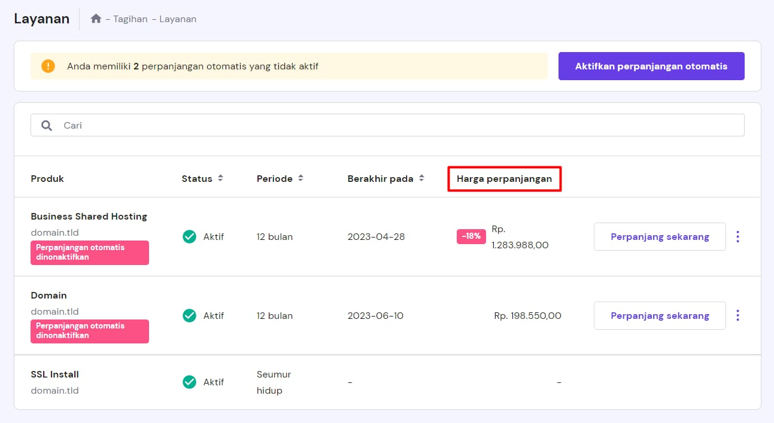Open three-dot menu for Business Shared Hosting
This screenshot has width=774, height=423.
[x=737, y=237]
